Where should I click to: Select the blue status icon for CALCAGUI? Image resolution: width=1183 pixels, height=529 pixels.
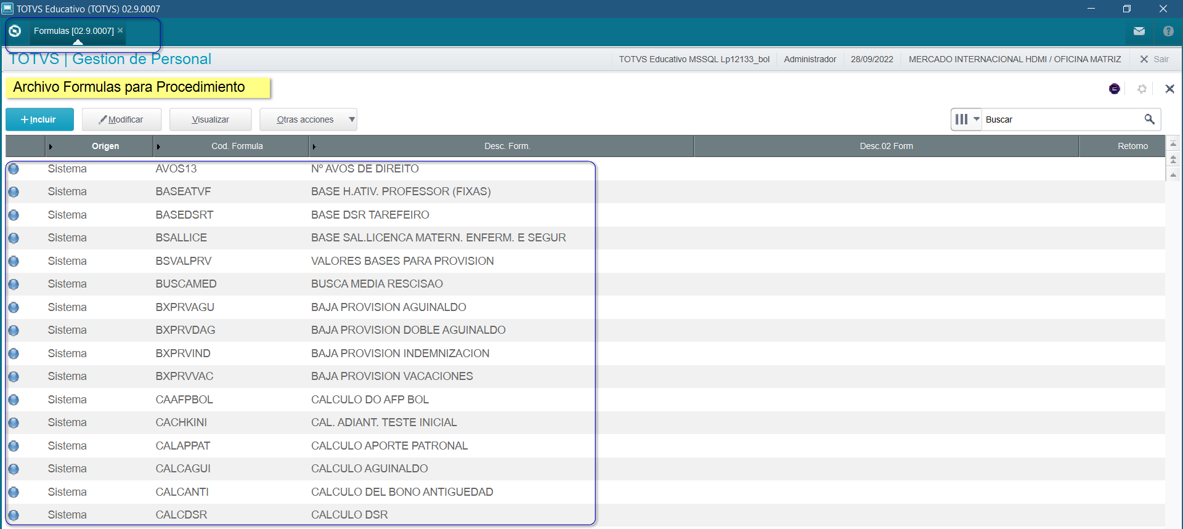click(14, 469)
